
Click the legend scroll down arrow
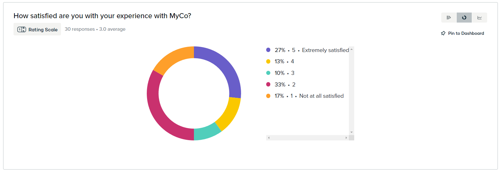pos(351,132)
